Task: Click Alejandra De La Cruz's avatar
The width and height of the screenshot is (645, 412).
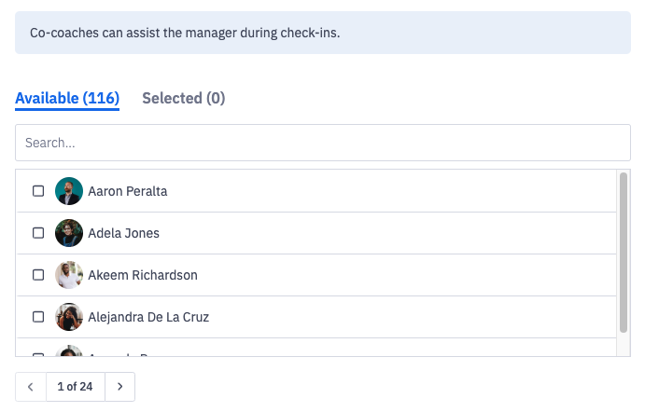Action: tap(69, 317)
